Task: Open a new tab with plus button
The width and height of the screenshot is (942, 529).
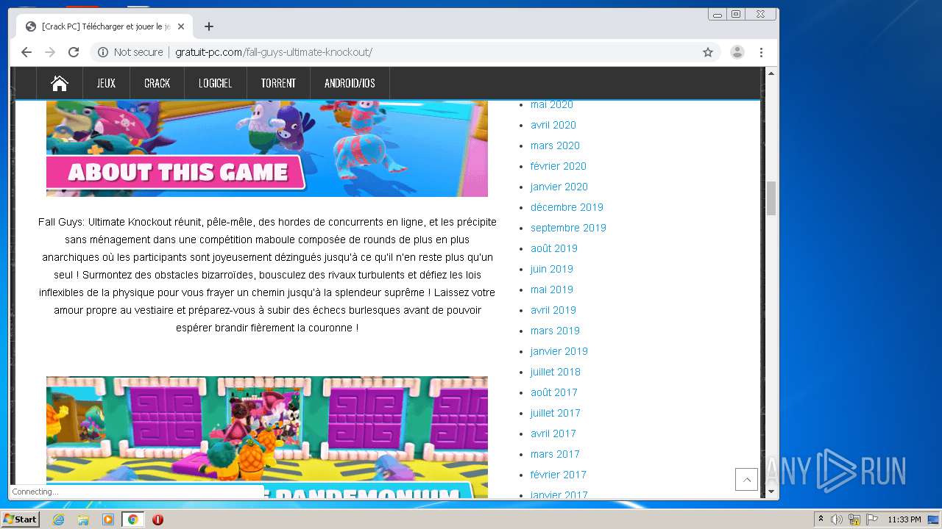Action: [209, 26]
